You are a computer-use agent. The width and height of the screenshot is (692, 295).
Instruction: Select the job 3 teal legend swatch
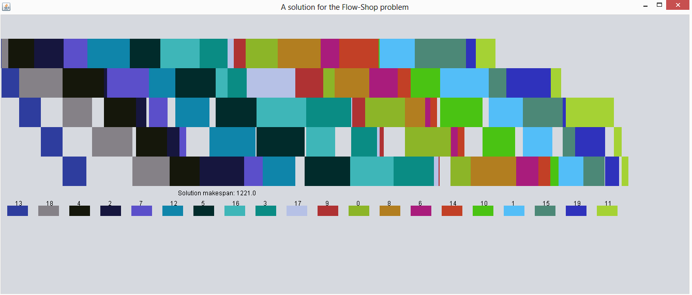click(x=266, y=211)
